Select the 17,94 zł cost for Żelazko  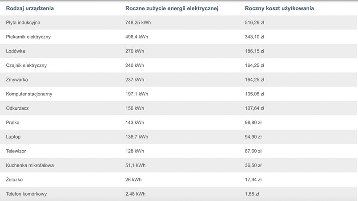[x=253, y=179]
